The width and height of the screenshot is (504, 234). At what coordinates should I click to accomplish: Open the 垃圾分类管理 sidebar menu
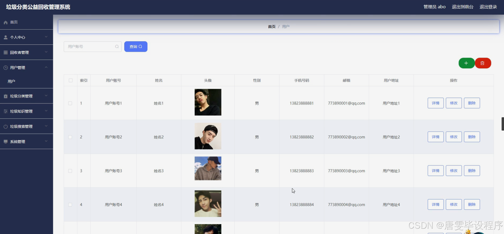[26, 96]
